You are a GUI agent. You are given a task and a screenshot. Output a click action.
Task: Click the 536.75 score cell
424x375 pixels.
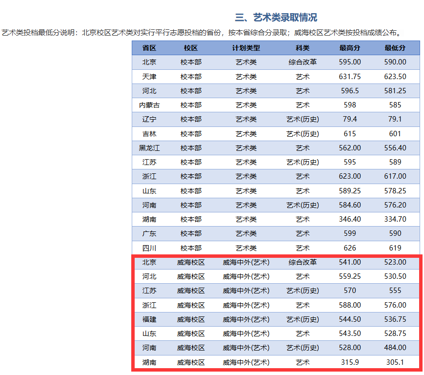[395, 319]
